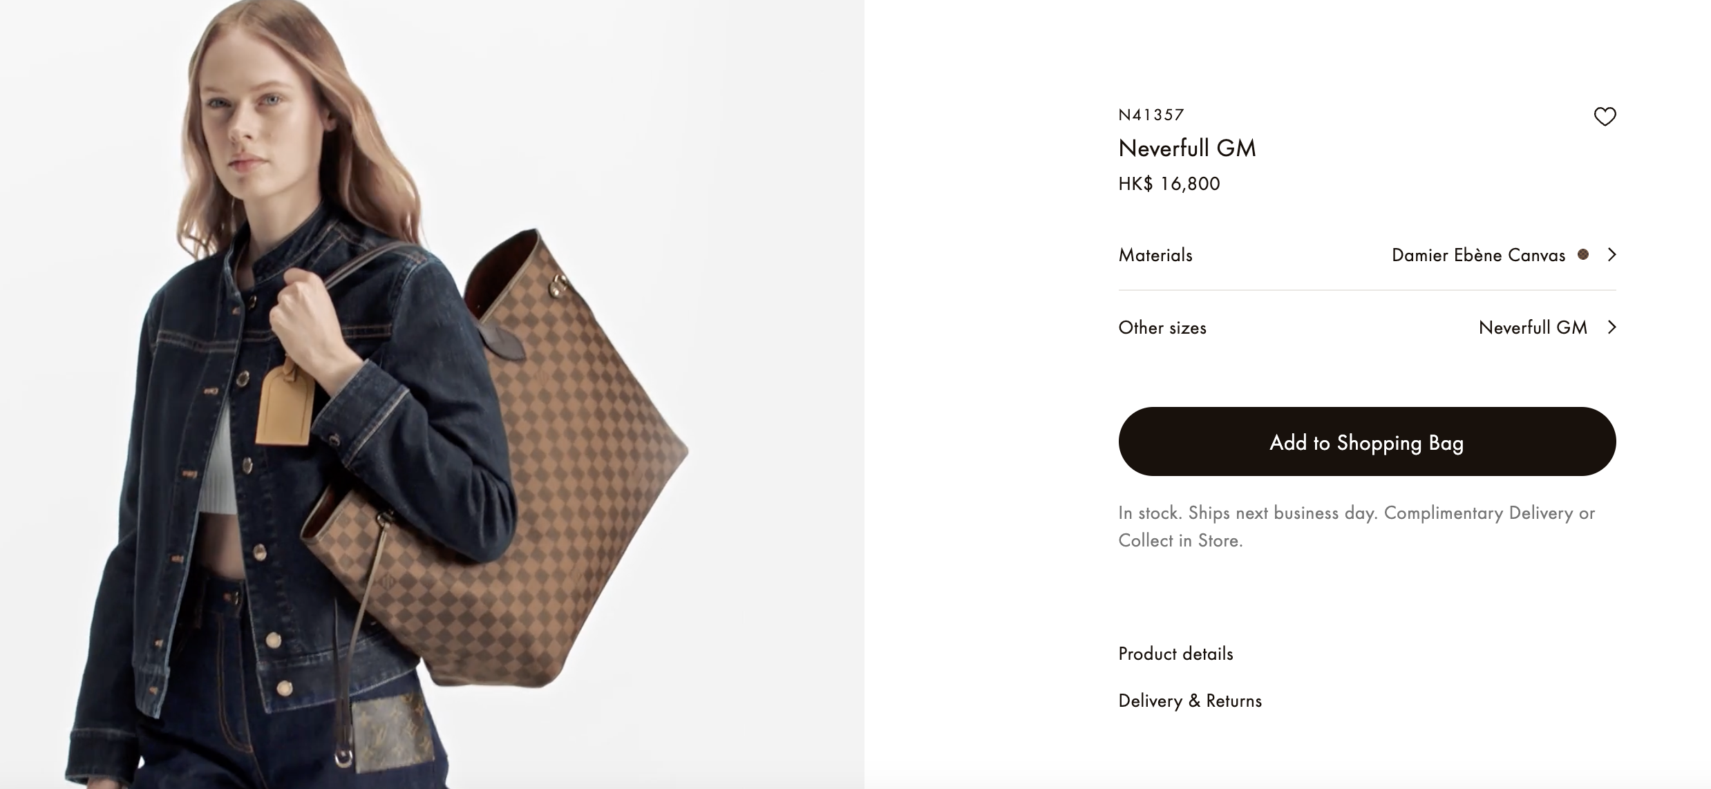Add the bag to Shopping Bag
Image resolution: width=1711 pixels, height=789 pixels.
pos(1367,441)
